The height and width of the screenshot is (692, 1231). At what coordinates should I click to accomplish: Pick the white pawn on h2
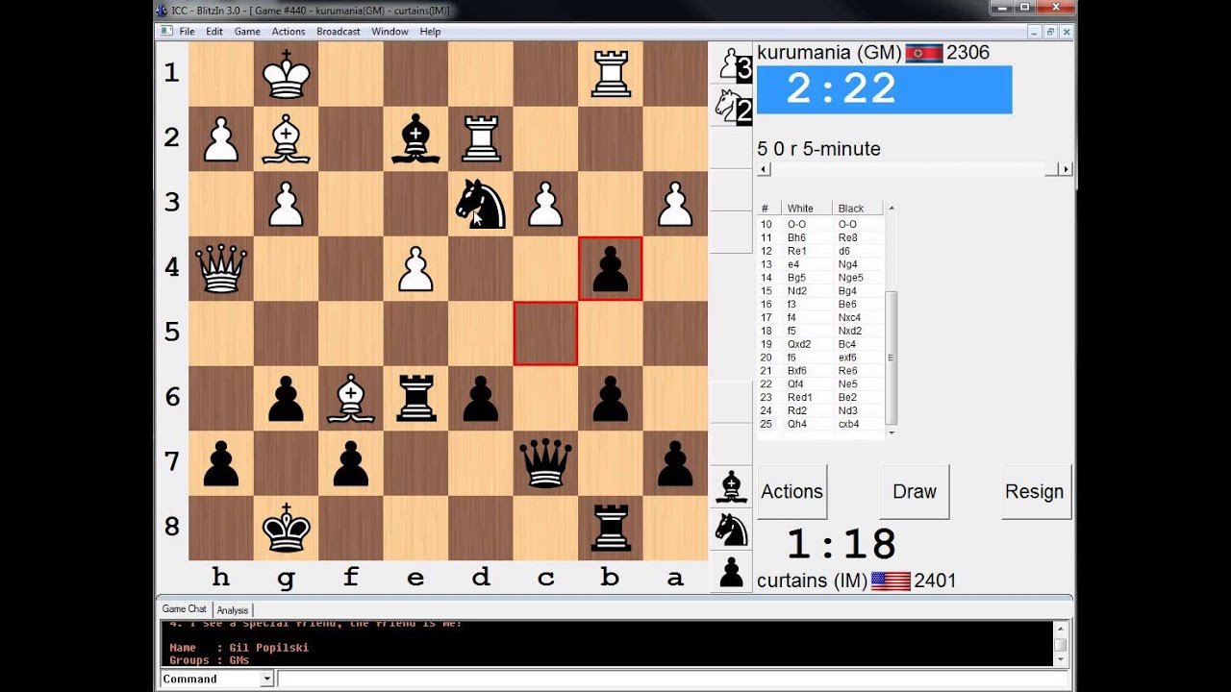click(x=221, y=138)
